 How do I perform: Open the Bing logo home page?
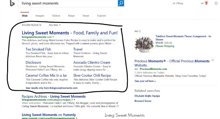[12, 3]
